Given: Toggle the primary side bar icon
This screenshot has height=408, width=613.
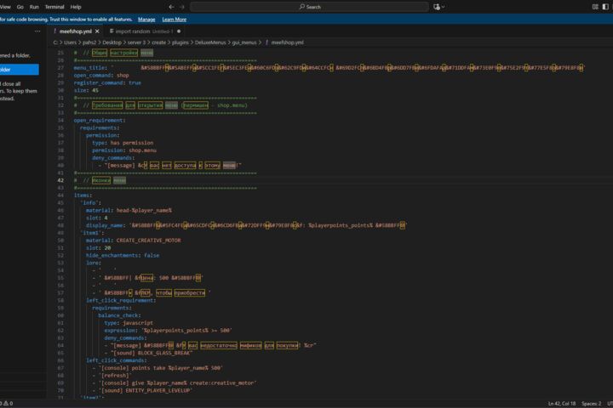Looking at the screenshot, I should (605, 7).
